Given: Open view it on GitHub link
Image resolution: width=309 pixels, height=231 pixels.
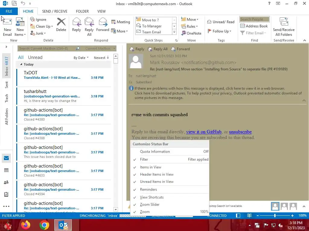Looking at the screenshot, I should click(204, 132).
